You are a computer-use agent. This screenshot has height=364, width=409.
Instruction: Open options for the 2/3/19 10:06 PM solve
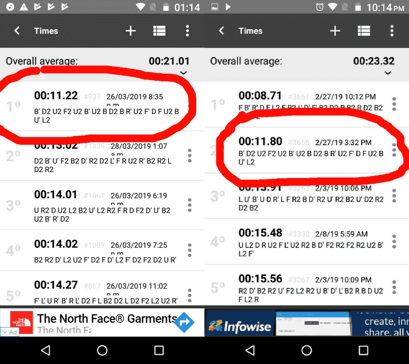coord(394,196)
